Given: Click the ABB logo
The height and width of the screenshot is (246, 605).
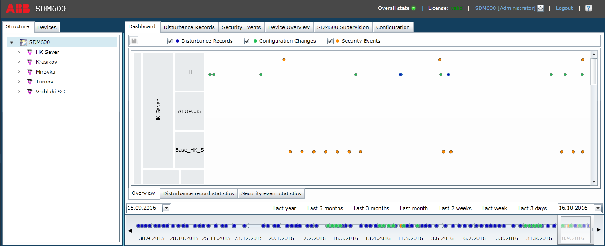Looking at the screenshot, I should (x=18, y=8).
